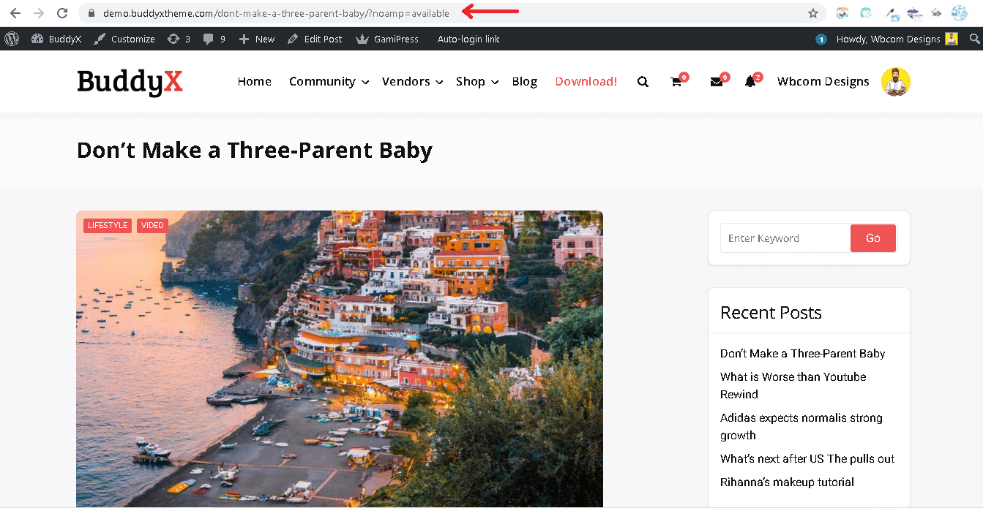Click the eyedropper extension icon
This screenshot has width=983, height=508.
click(x=892, y=13)
